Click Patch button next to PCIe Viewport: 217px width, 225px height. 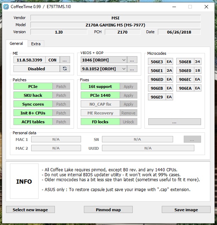(61, 87)
